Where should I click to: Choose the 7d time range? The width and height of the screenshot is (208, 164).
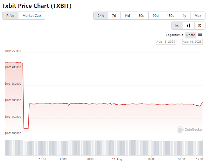point(114,16)
